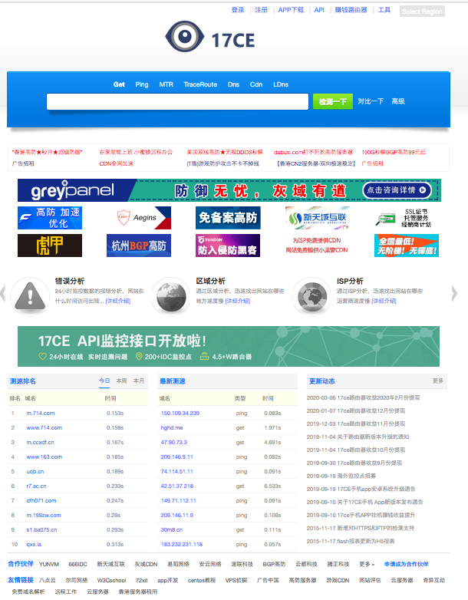Open qxs.la in ranking list
This screenshot has width=468, height=600.
coord(34,544)
